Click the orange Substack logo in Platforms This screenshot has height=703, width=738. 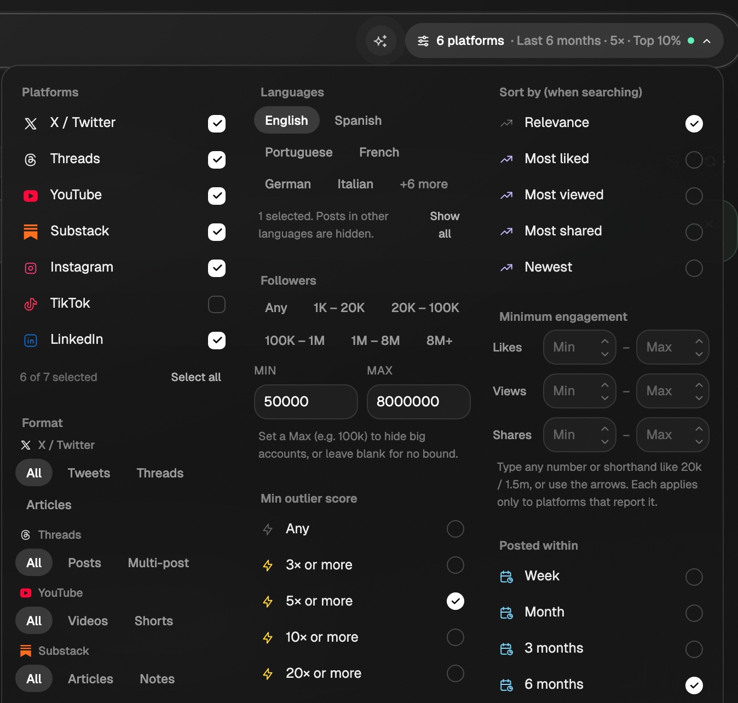pyautogui.click(x=31, y=232)
